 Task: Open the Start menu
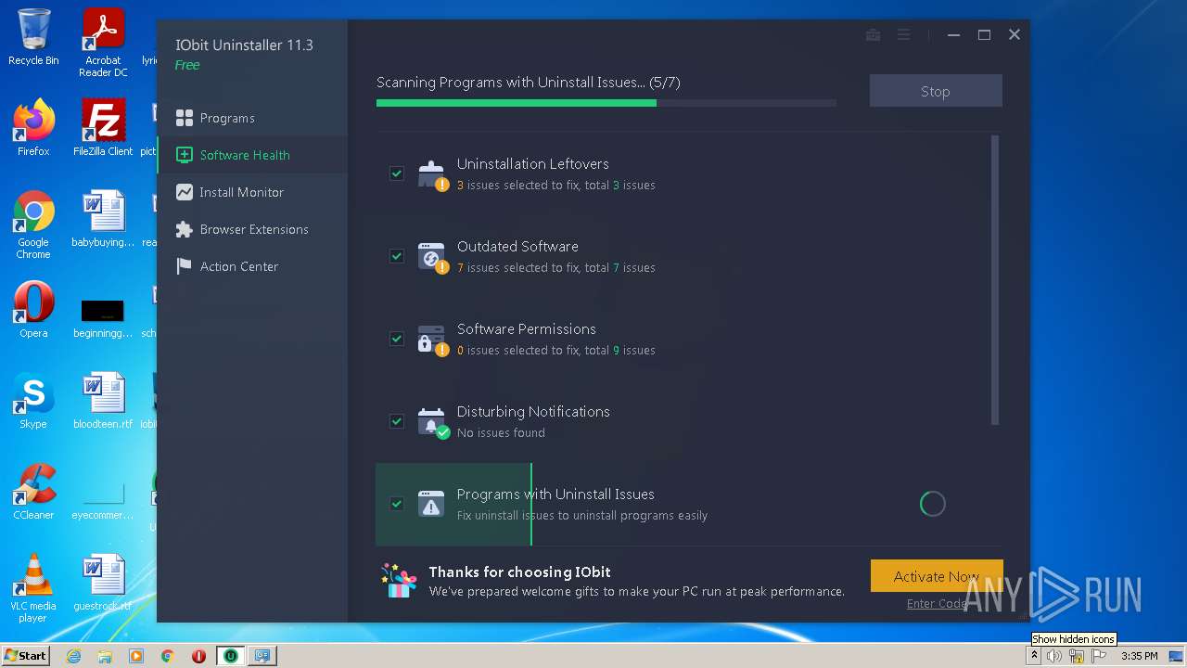(26, 655)
